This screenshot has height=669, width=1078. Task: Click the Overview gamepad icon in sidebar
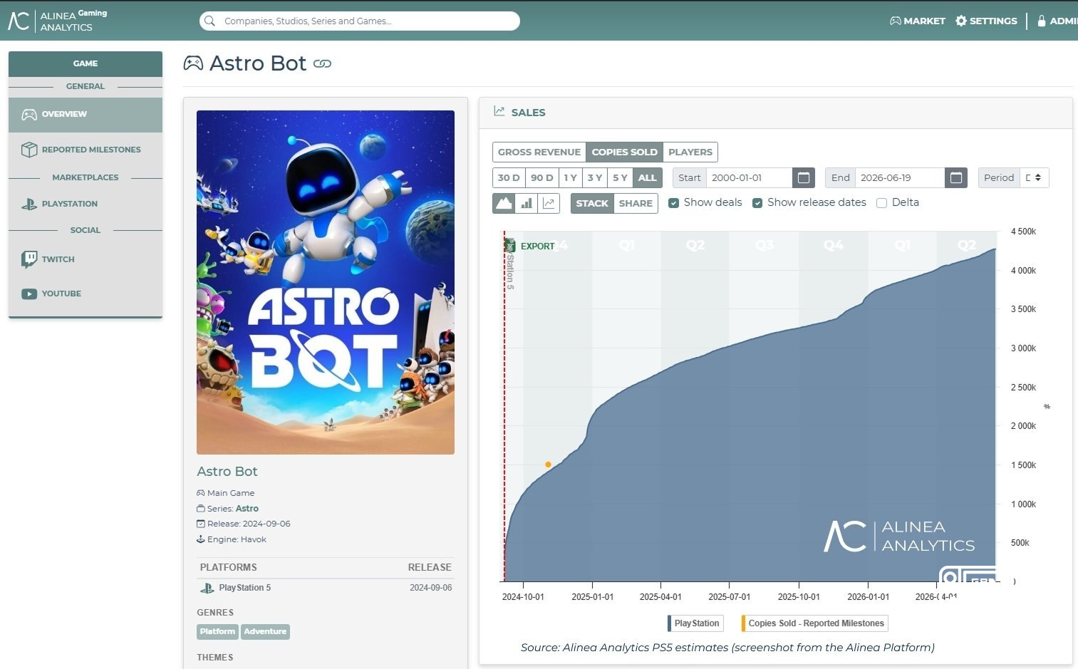coord(29,114)
